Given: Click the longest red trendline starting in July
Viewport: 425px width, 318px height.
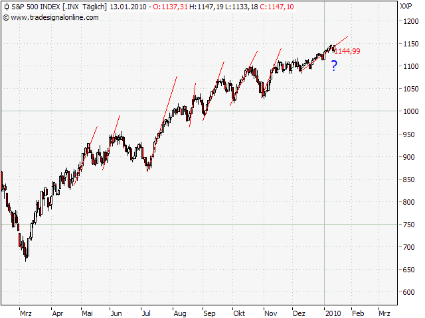Looking at the screenshot, I should pos(162,124).
